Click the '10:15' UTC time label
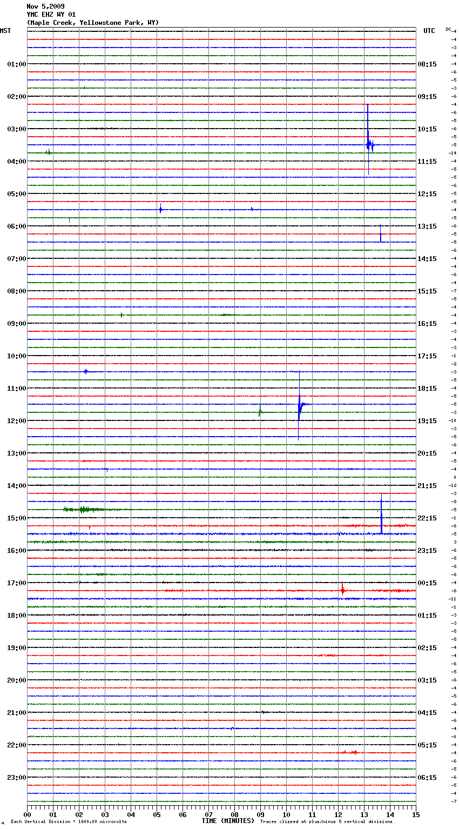The width and height of the screenshot is (459, 829). click(x=427, y=129)
